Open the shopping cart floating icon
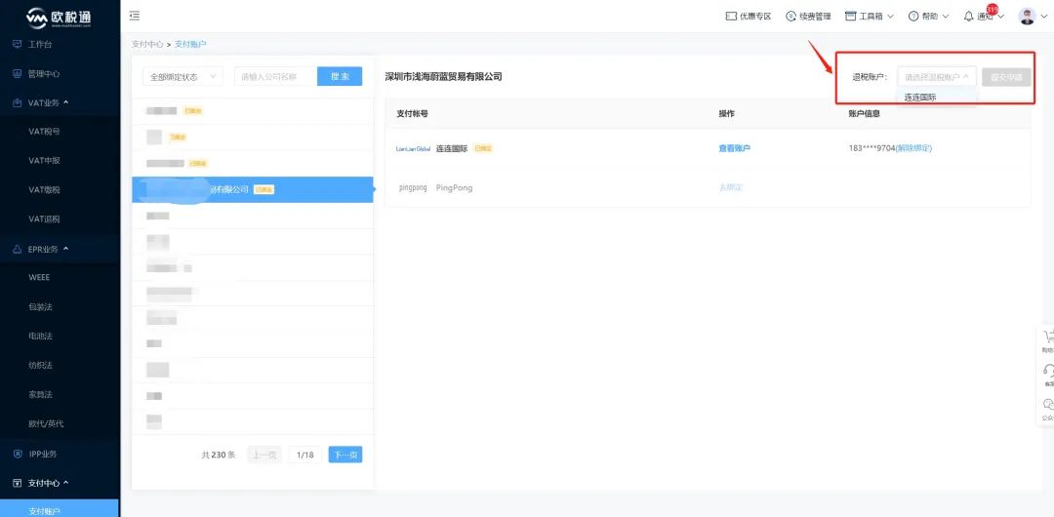The image size is (1054, 517). point(1047,337)
